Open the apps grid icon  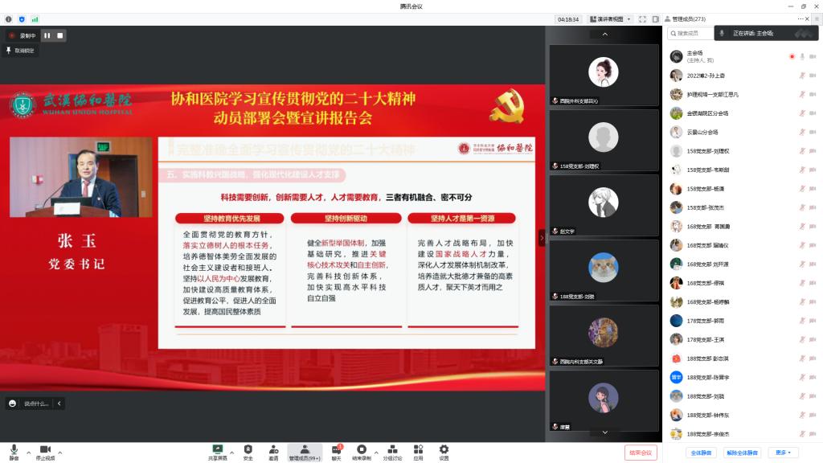point(418,449)
